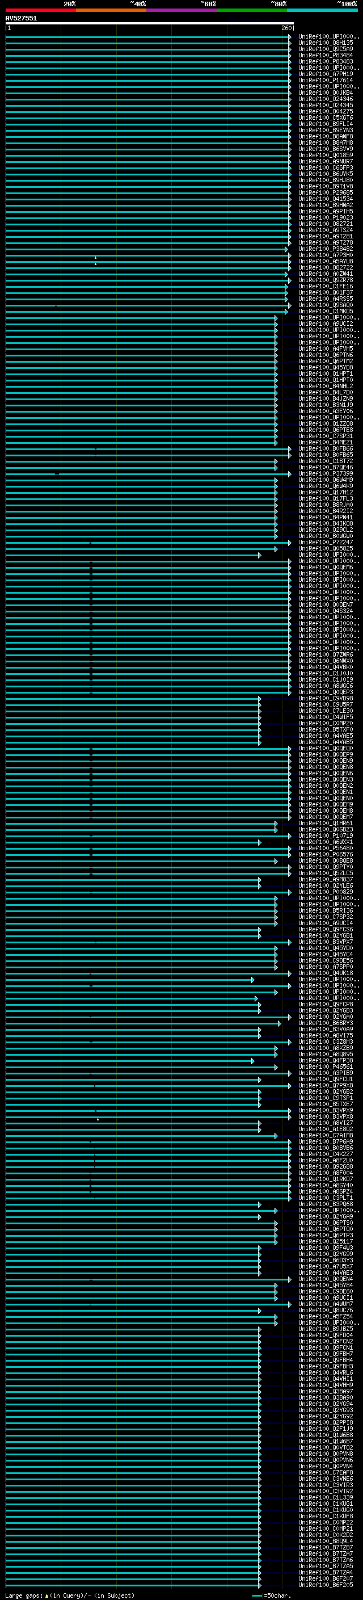Select subject label UniRef100_Q9ZR78

tap(326, 280)
